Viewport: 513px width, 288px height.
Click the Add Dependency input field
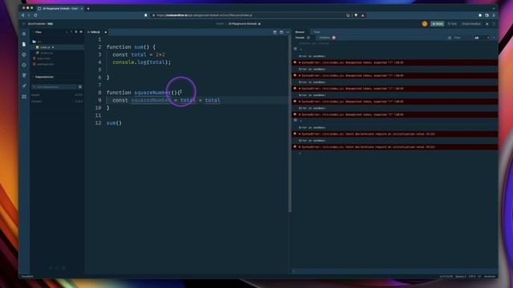point(55,87)
